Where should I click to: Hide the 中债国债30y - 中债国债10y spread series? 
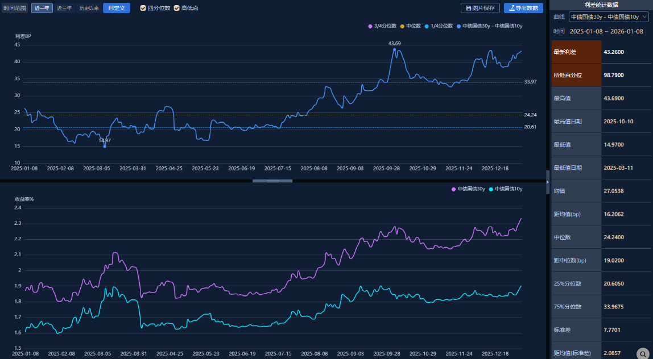pyautogui.click(x=489, y=26)
